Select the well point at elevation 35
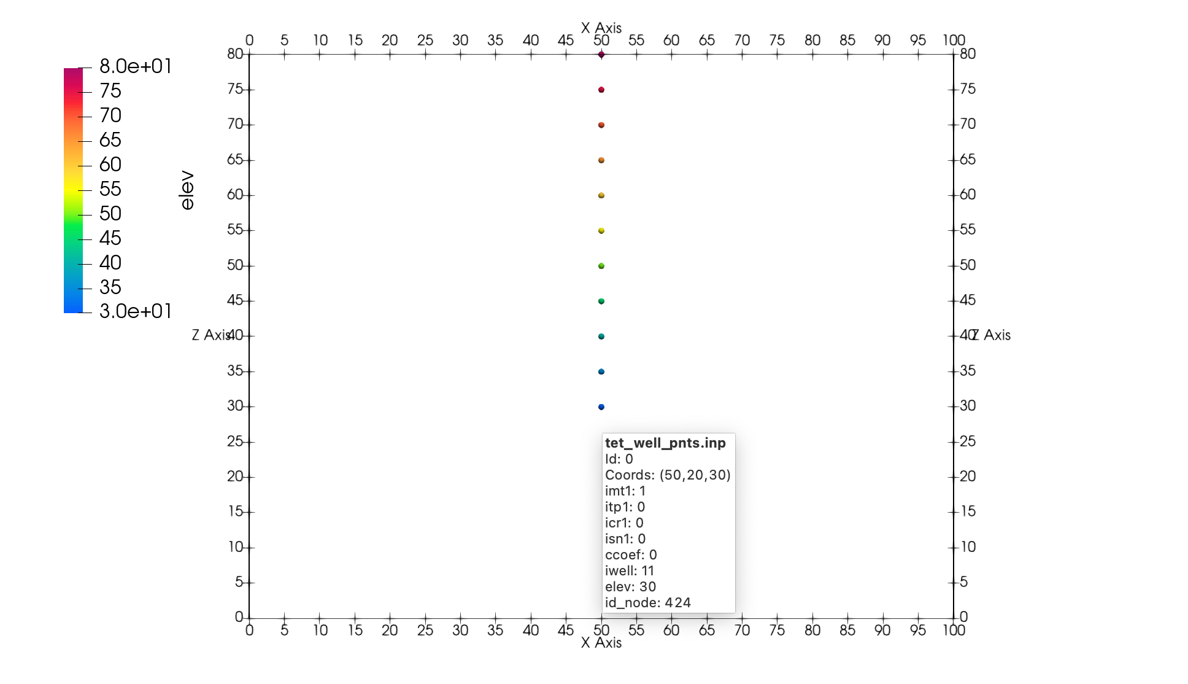The width and height of the screenshot is (1188, 684). [x=601, y=371]
